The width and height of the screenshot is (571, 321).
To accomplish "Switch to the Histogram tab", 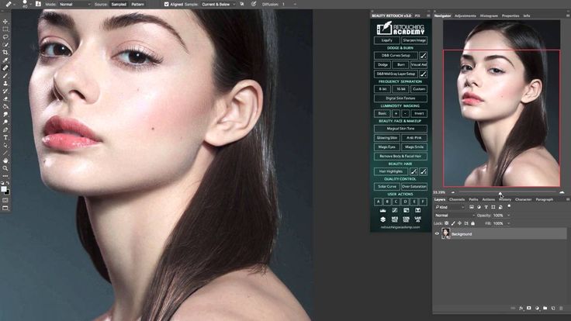I will [489, 16].
